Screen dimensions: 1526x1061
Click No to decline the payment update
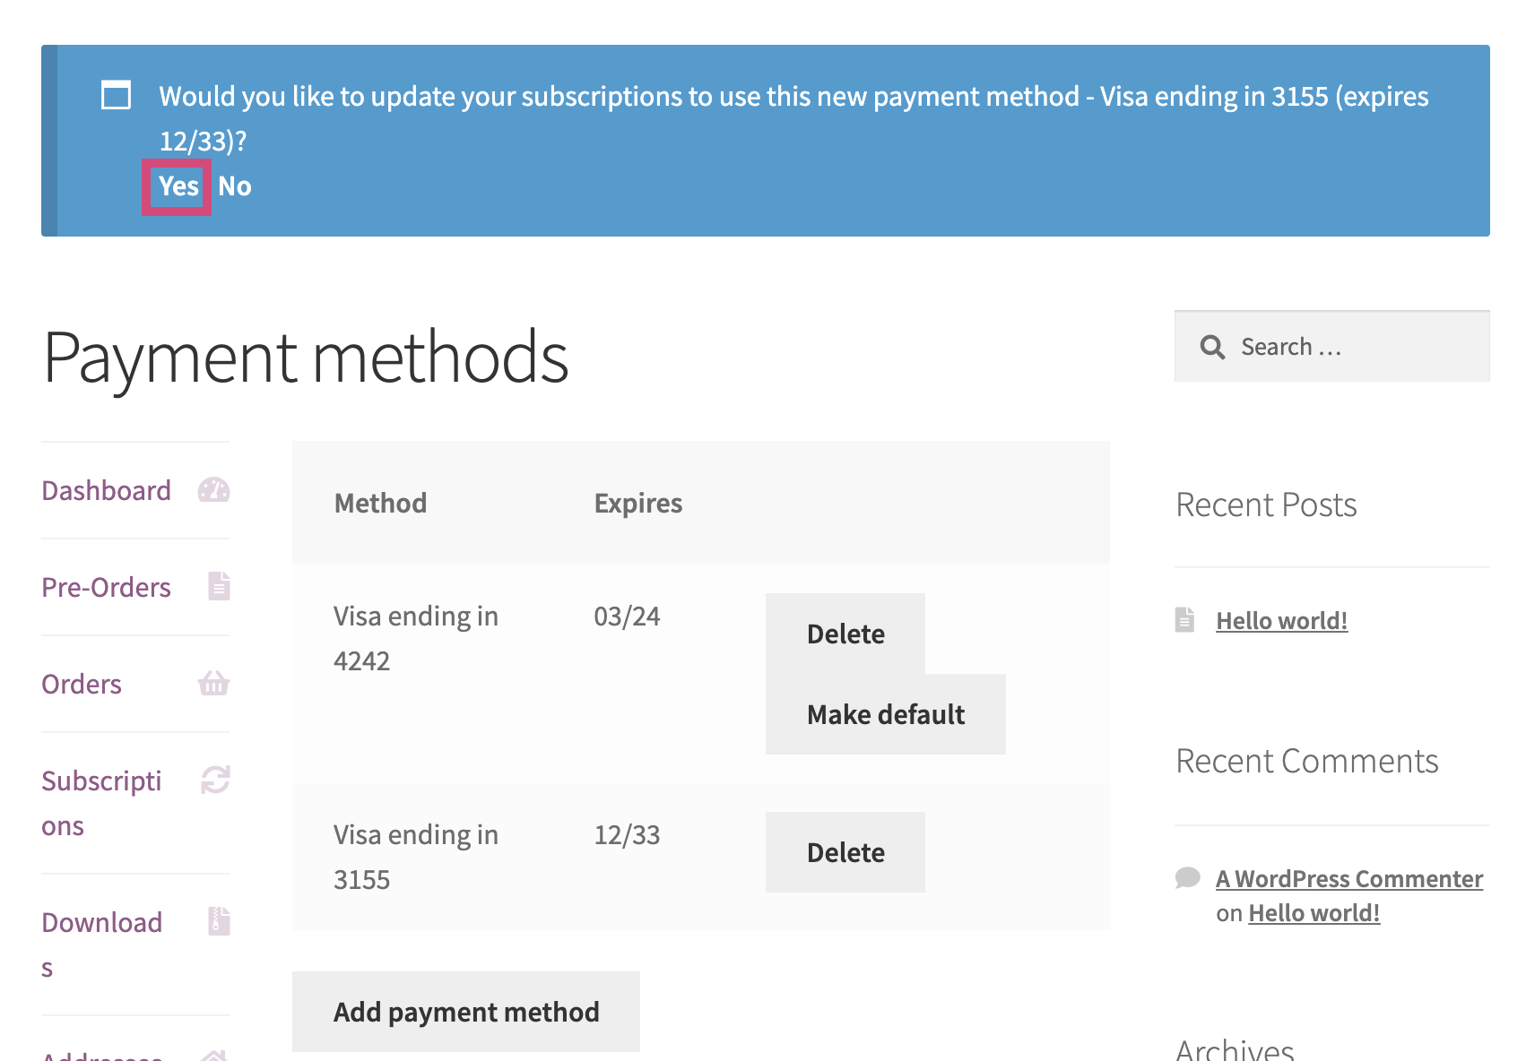tap(234, 185)
